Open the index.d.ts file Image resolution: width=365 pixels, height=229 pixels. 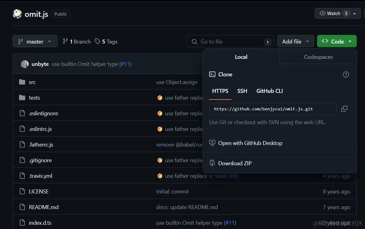(40, 223)
